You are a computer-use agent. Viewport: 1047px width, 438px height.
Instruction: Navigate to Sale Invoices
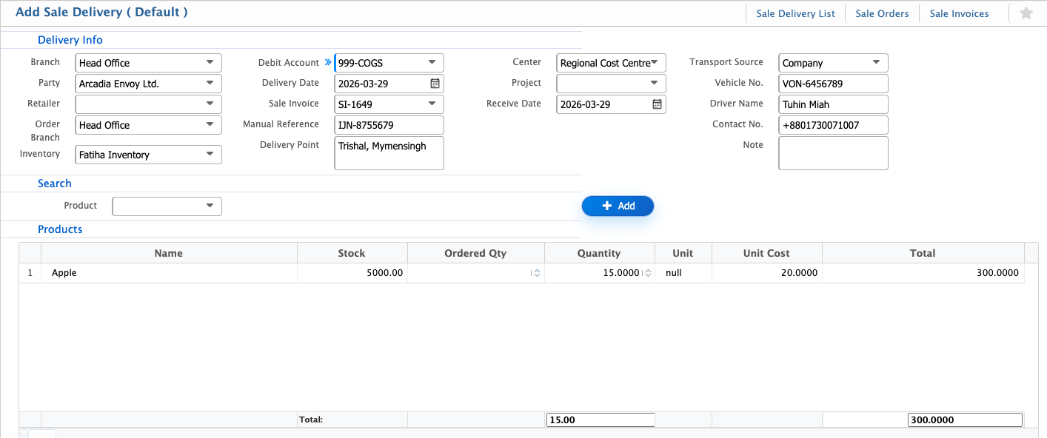click(x=959, y=13)
